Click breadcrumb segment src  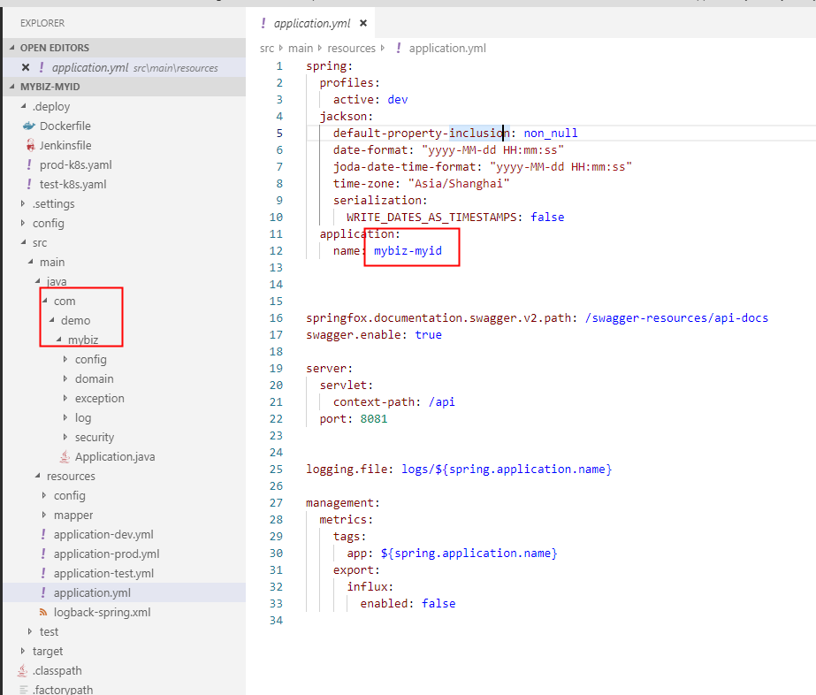267,48
